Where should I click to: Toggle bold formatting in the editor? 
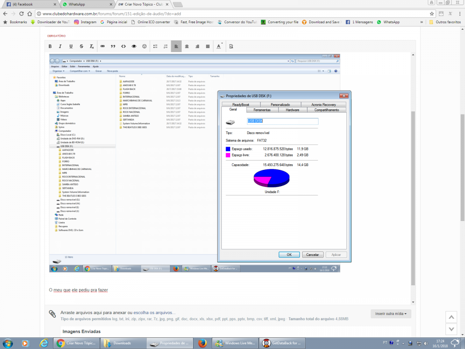point(50,47)
